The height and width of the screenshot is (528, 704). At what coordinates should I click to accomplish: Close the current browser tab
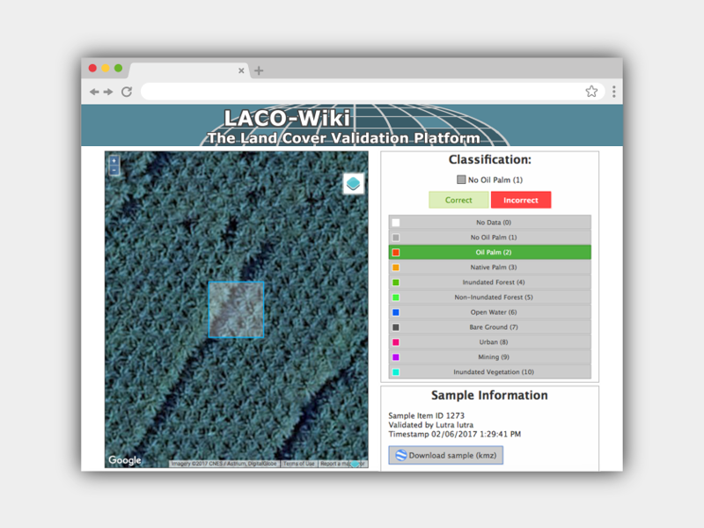coord(241,70)
